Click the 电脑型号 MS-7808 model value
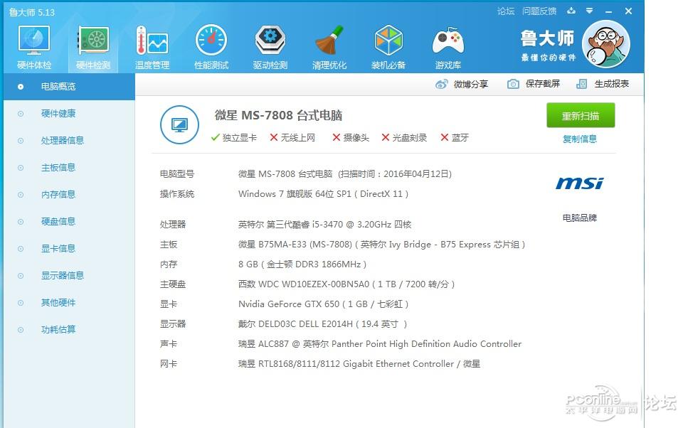This screenshot has height=428, width=683. pyautogui.click(x=345, y=173)
